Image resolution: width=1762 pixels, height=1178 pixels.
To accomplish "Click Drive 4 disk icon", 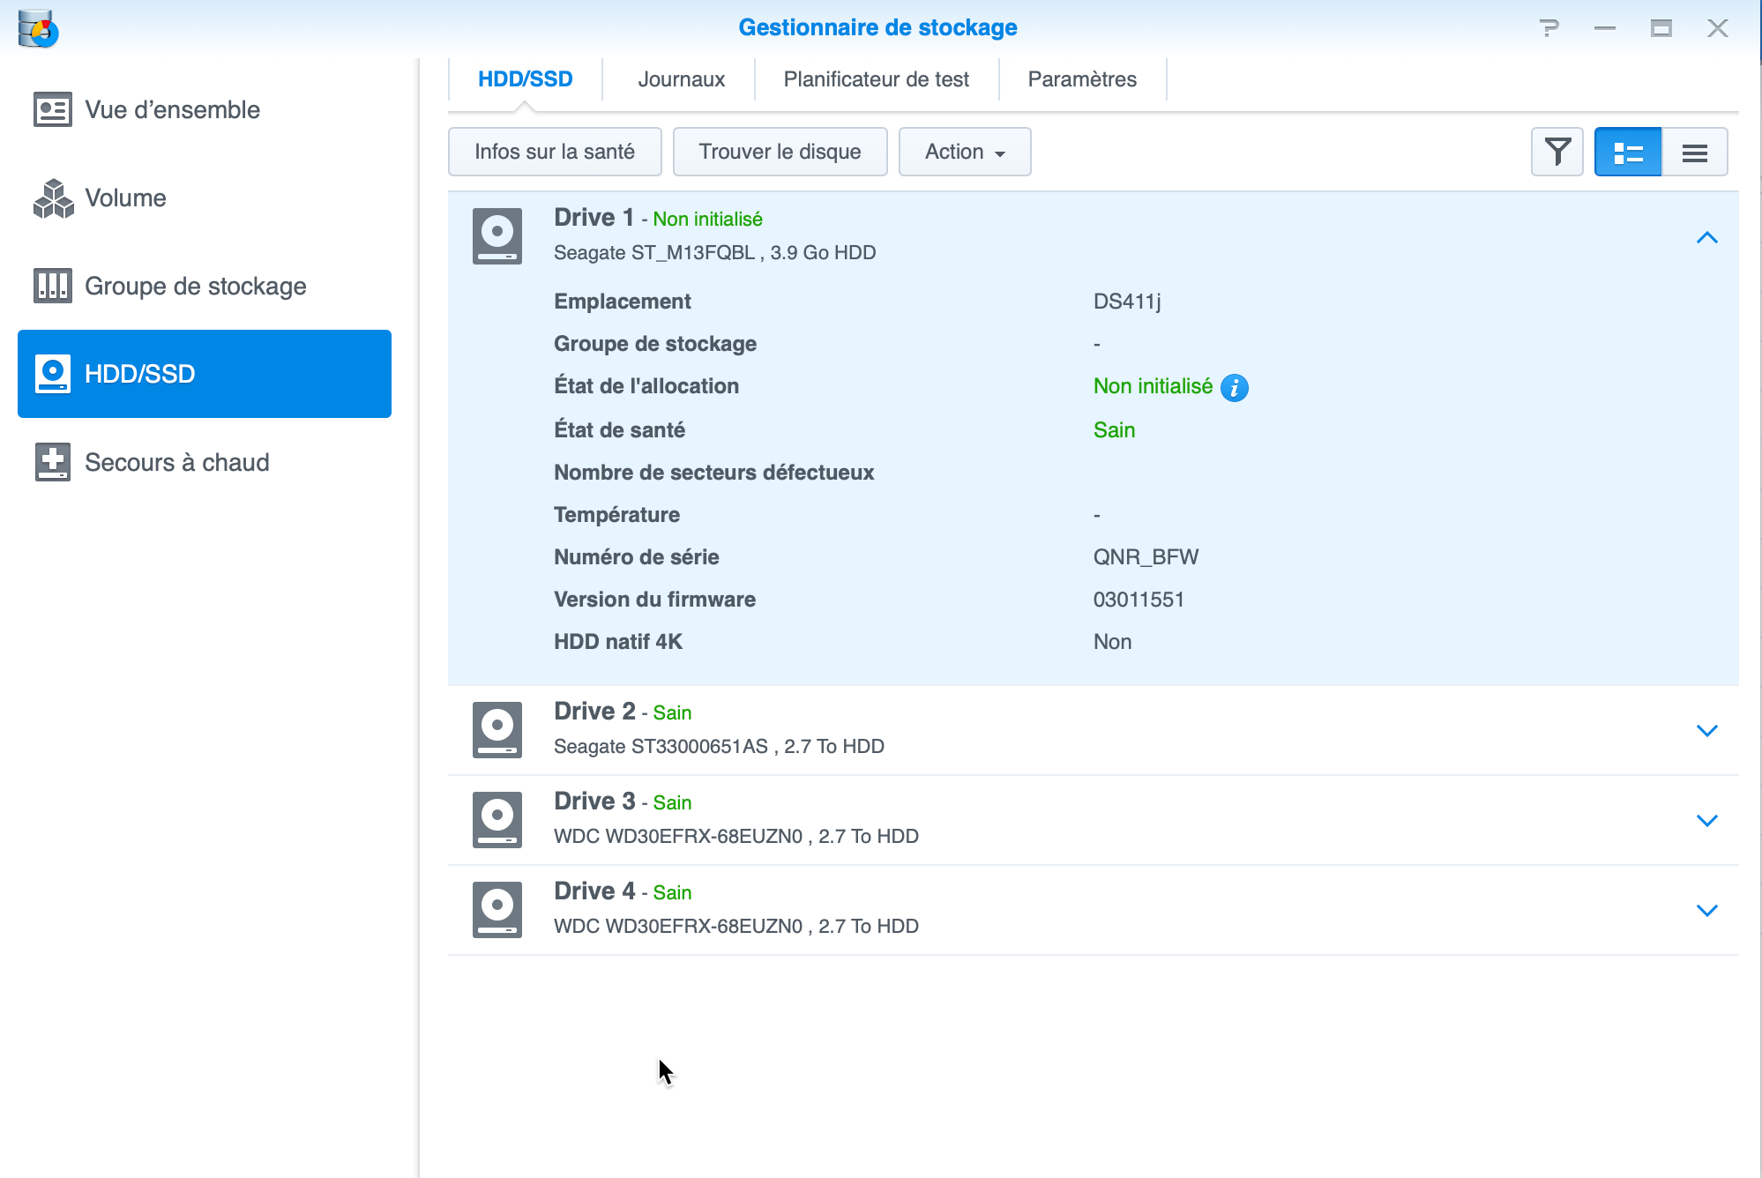I will click(x=497, y=909).
